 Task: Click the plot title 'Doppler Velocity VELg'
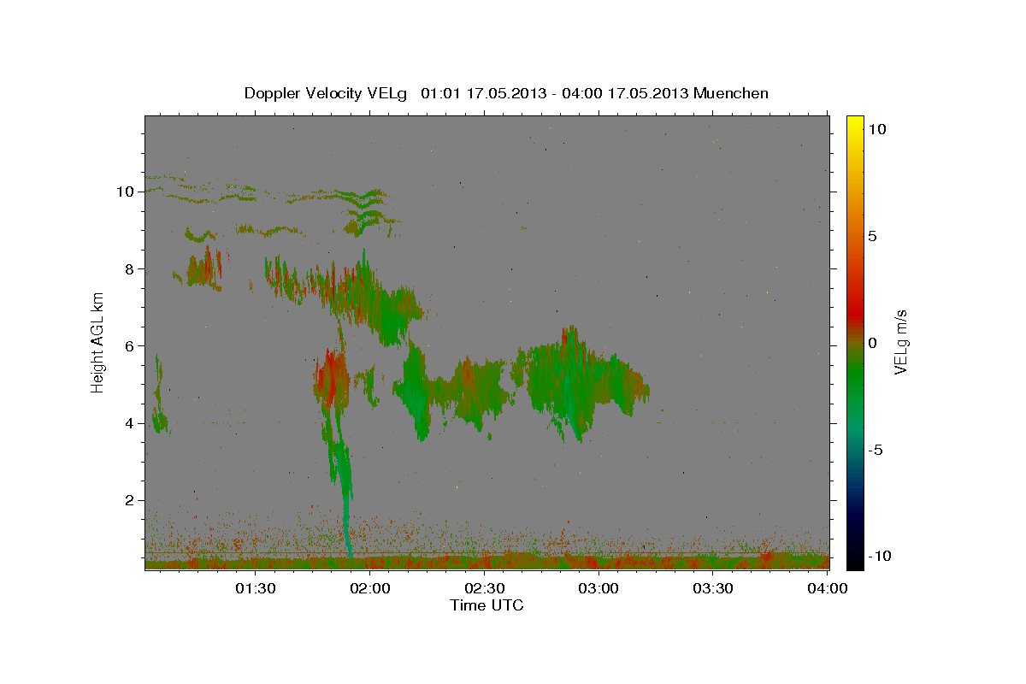(x=327, y=93)
